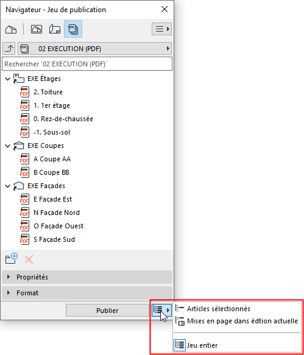This screenshot has height=355, width=304.
Task: Click the Publier button
Action: click(107, 311)
